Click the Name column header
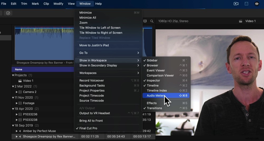 point(43,69)
